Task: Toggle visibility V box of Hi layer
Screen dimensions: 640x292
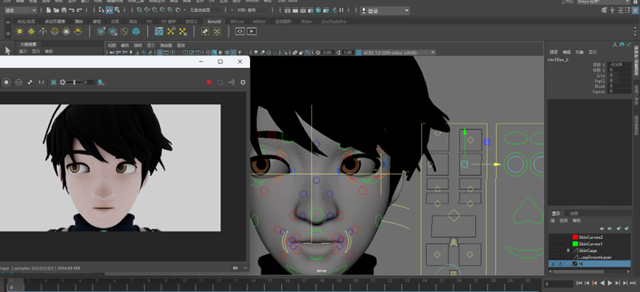Action: point(553,264)
